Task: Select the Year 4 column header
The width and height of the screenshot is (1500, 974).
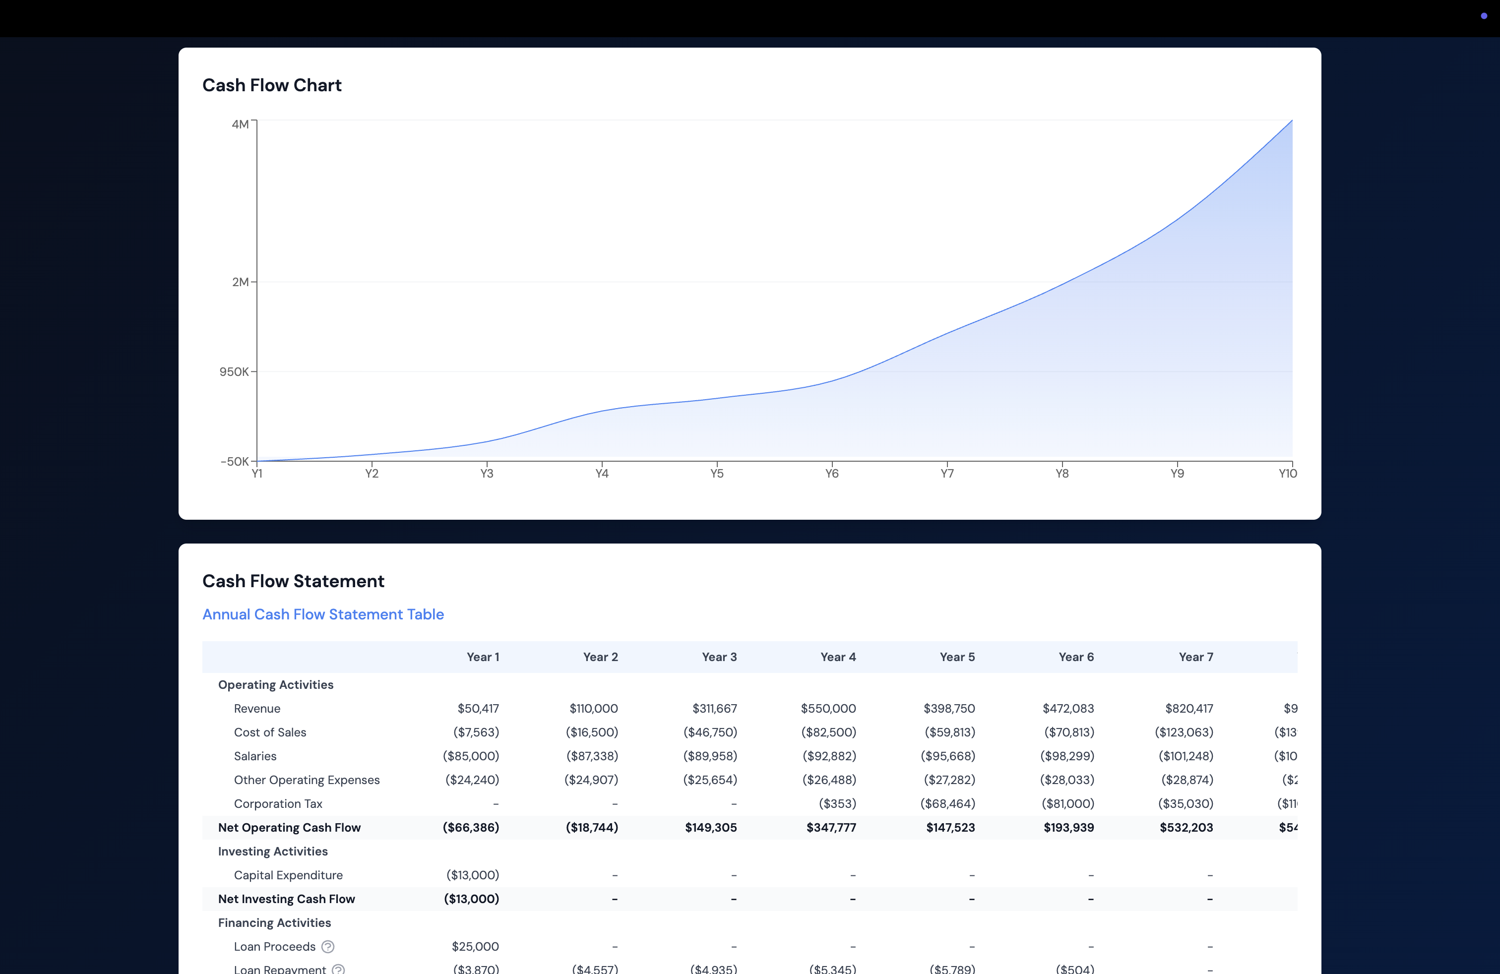Action: pyautogui.click(x=838, y=657)
